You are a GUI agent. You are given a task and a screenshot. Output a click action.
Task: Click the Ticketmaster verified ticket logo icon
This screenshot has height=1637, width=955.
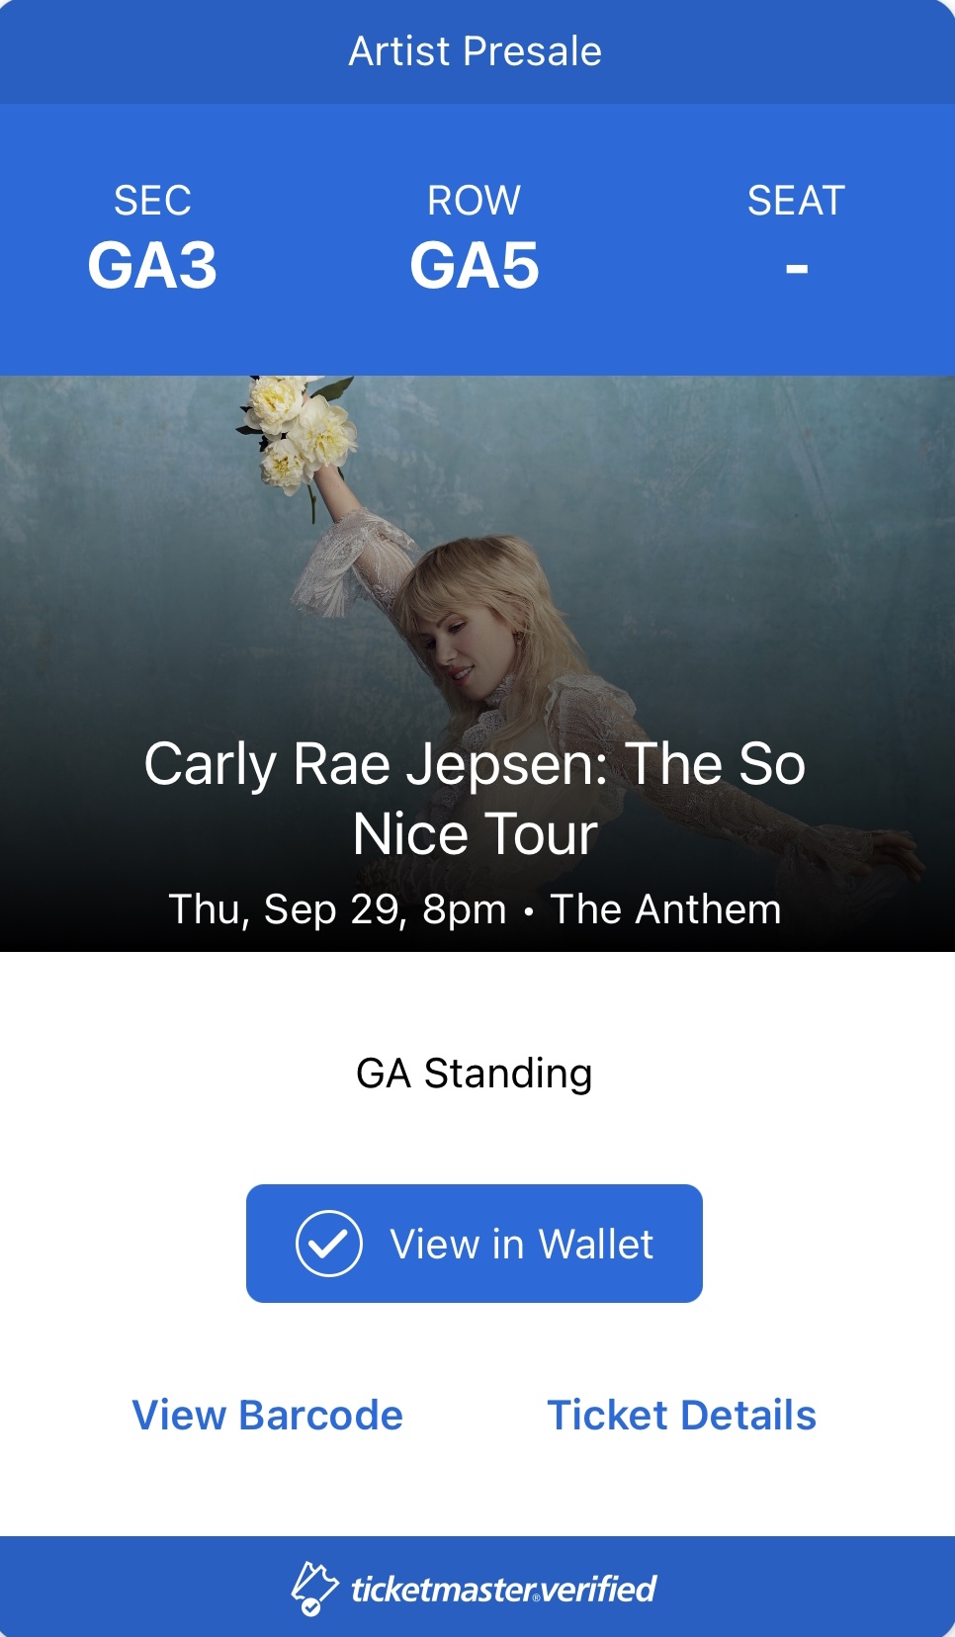(x=314, y=1589)
